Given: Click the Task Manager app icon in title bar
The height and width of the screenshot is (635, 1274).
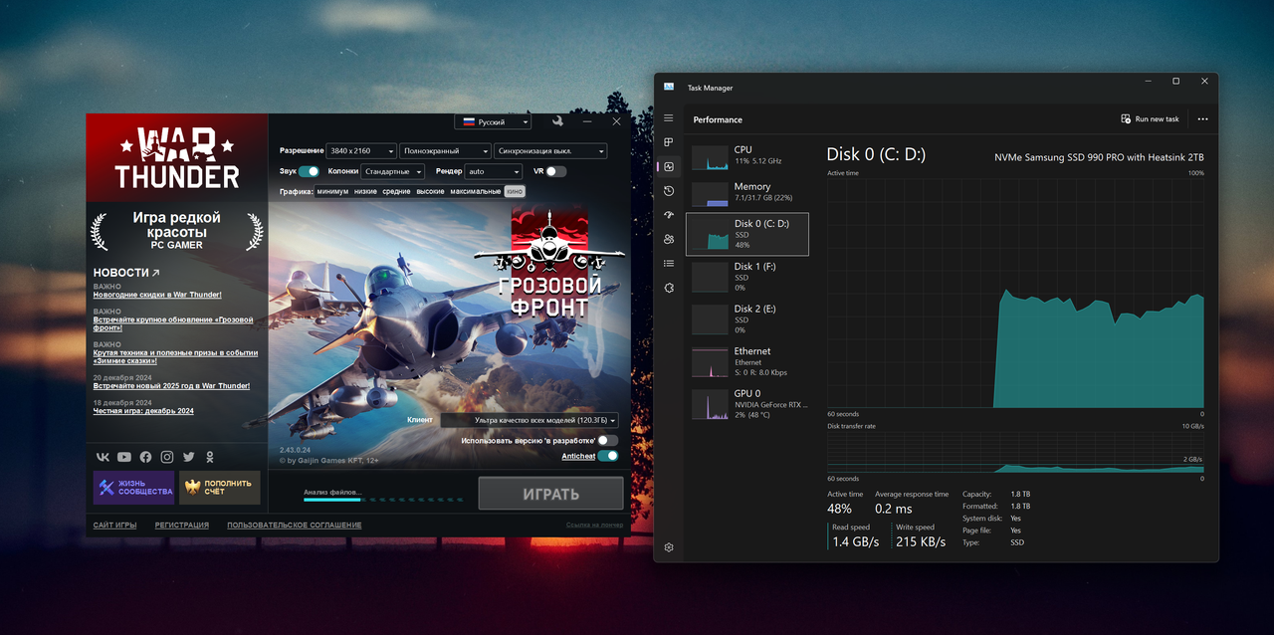Looking at the screenshot, I should [x=669, y=88].
